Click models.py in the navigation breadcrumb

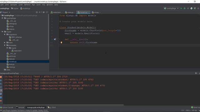[25, 8]
